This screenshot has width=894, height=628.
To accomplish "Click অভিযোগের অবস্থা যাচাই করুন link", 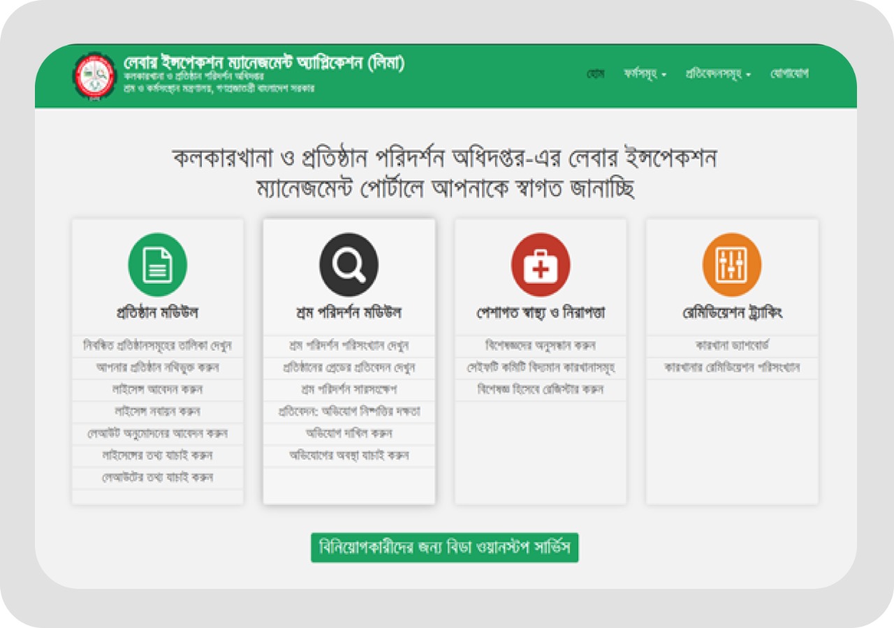I will pyautogui.click(x=349, y=455).
